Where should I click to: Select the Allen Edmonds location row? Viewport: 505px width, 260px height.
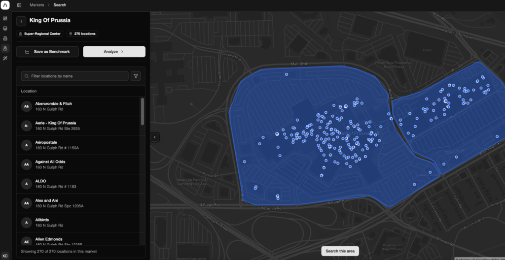pos(78,238)
